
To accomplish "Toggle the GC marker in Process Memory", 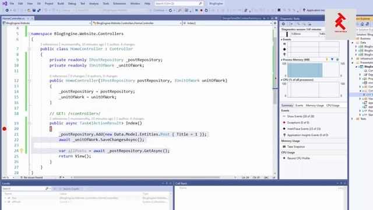I will pos(327,60).
